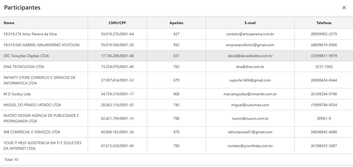Click DEC Soluções Digitais LTDA row
The width and height of the screenshot is (353, 167).
click(26, 56)
